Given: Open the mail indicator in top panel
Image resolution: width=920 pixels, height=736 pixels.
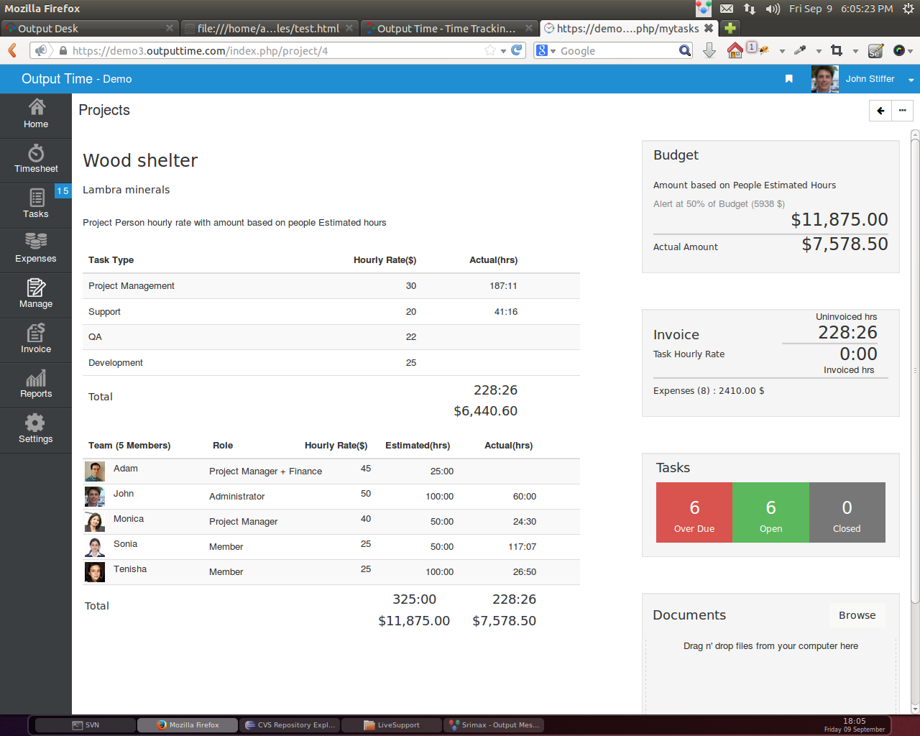Looking at the screenshot, I should 727,9.
